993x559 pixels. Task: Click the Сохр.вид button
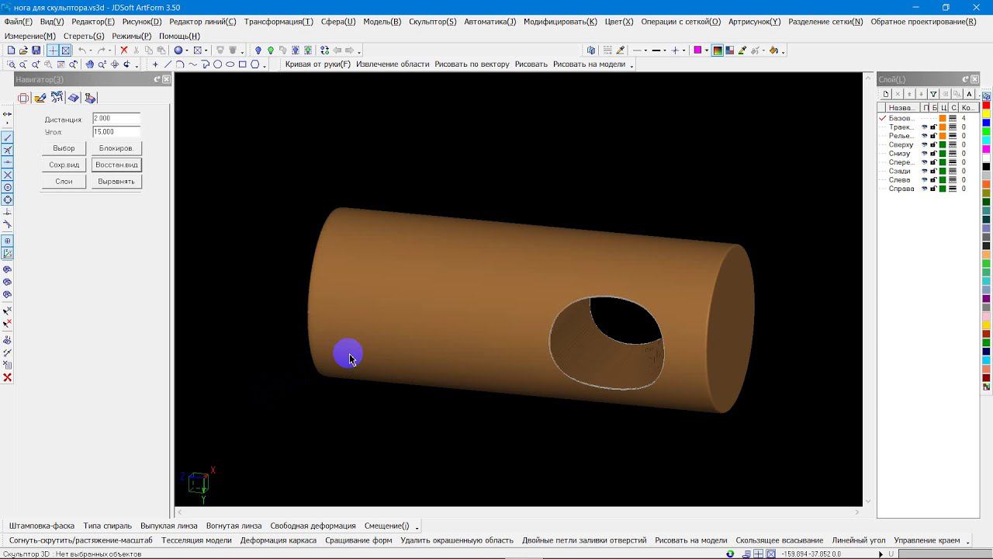point(64,165)
